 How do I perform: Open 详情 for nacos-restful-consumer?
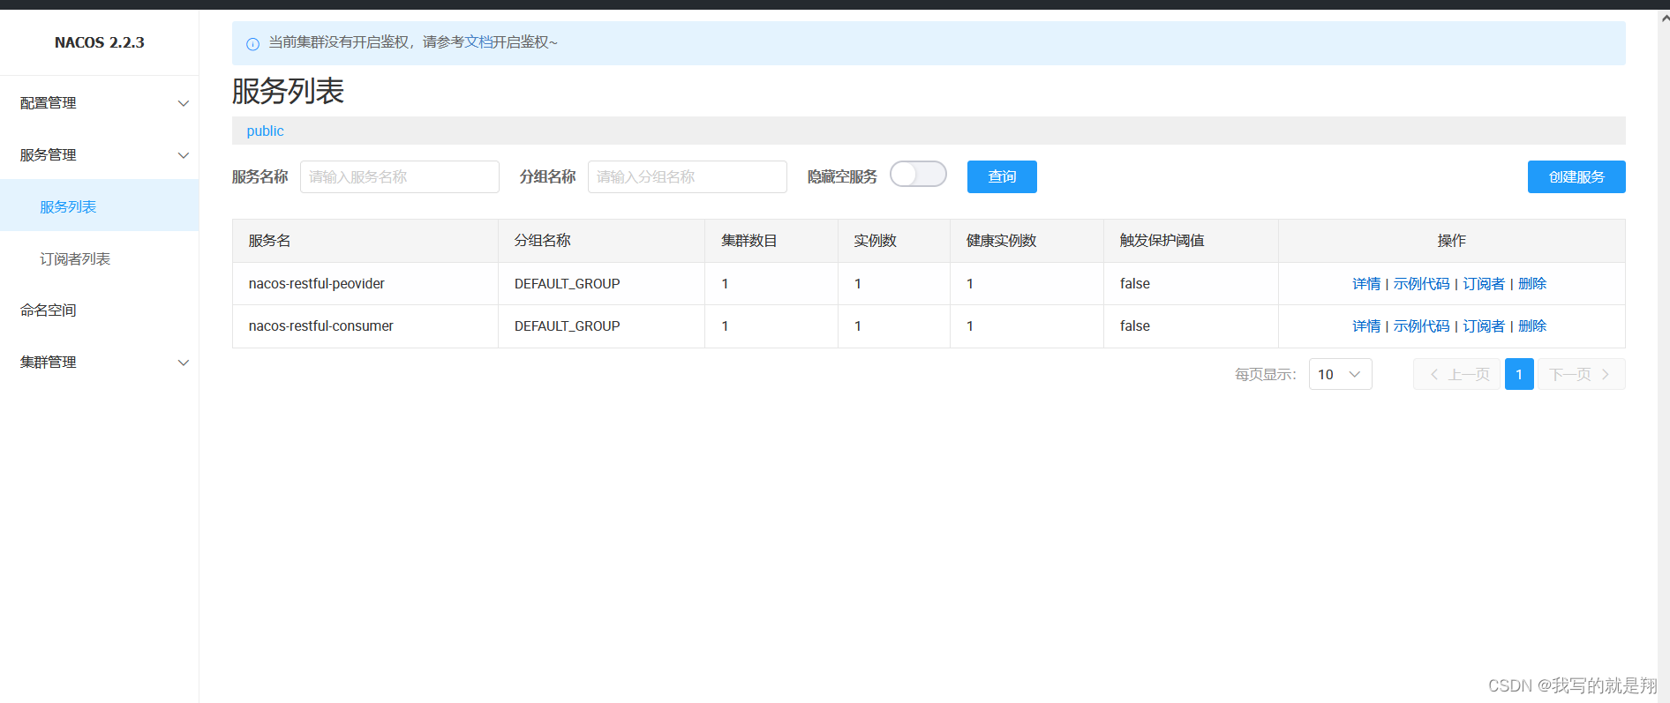click(1366, 326)
